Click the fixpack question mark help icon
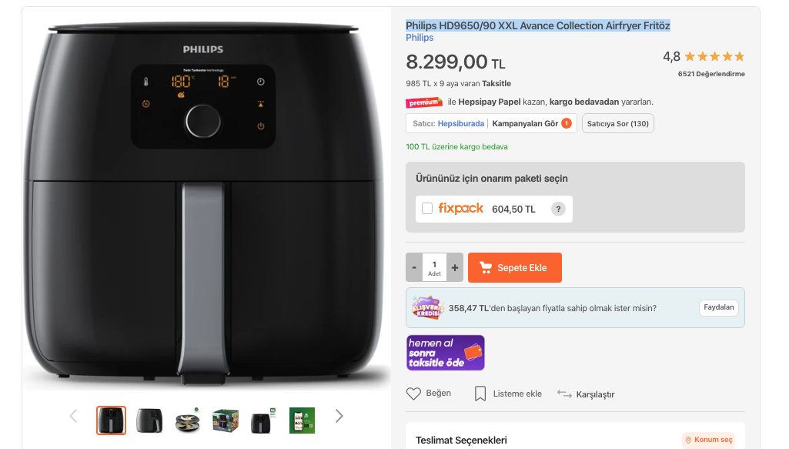 [559, 209]
